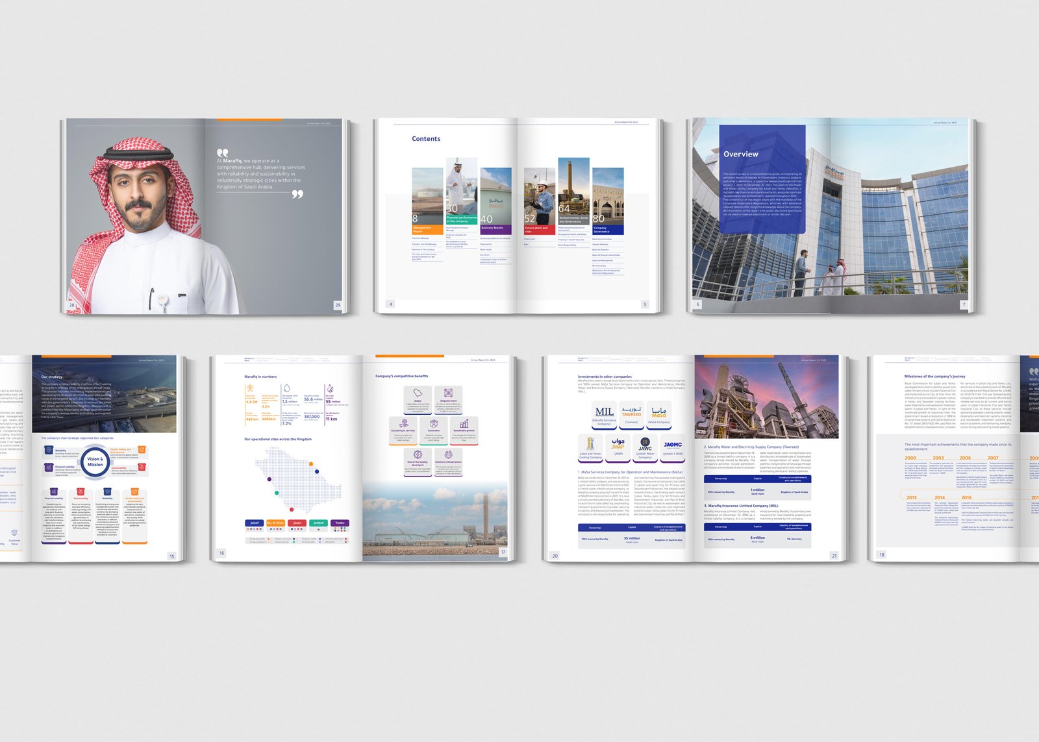The image size is (1039, 742).
Task: Click the electricity tower icon
Action: point(251,388)
